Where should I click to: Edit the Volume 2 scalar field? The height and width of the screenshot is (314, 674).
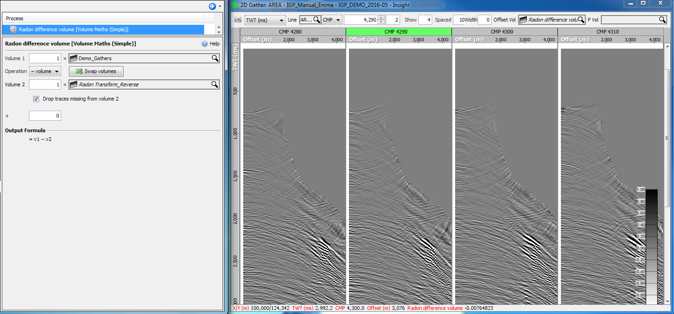tap(45, 84)
